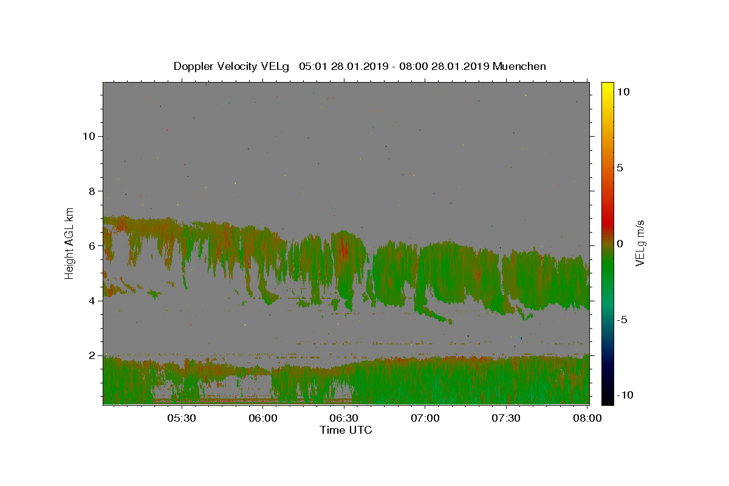729x486 pixels.
Task: Click the 'VELg m/s' colorbar label
Action: click(x=640, y=243)
